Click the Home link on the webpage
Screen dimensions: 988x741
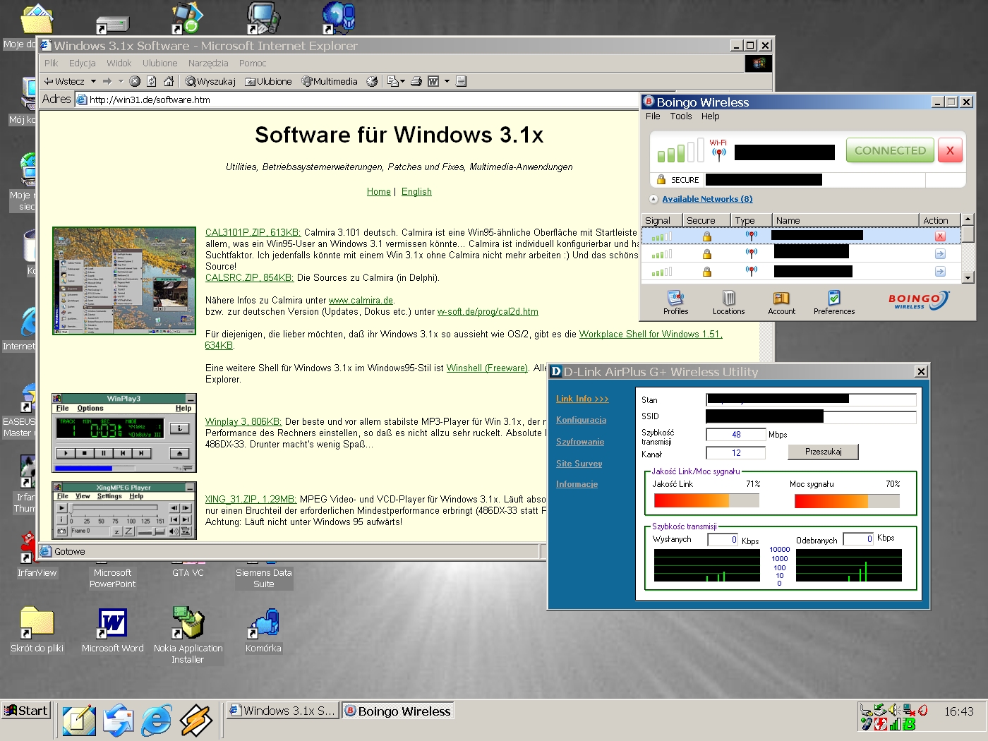pos(378,192)
